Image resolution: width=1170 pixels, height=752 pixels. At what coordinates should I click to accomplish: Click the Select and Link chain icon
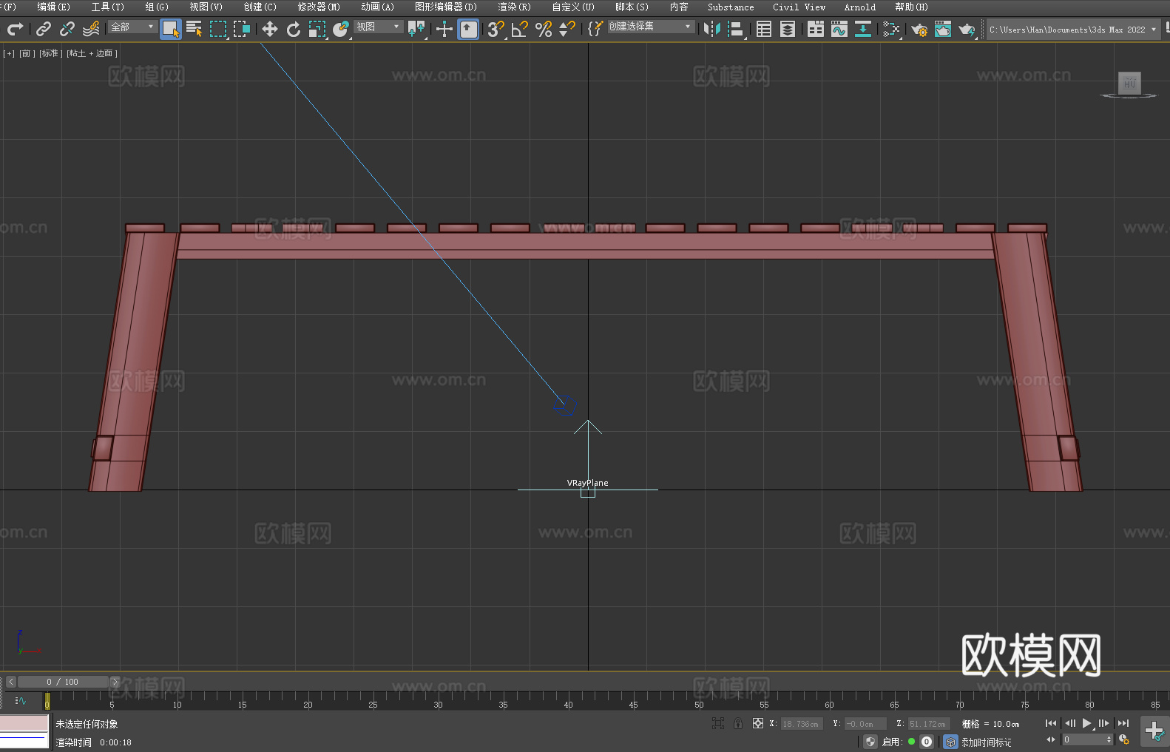[44, 29]
